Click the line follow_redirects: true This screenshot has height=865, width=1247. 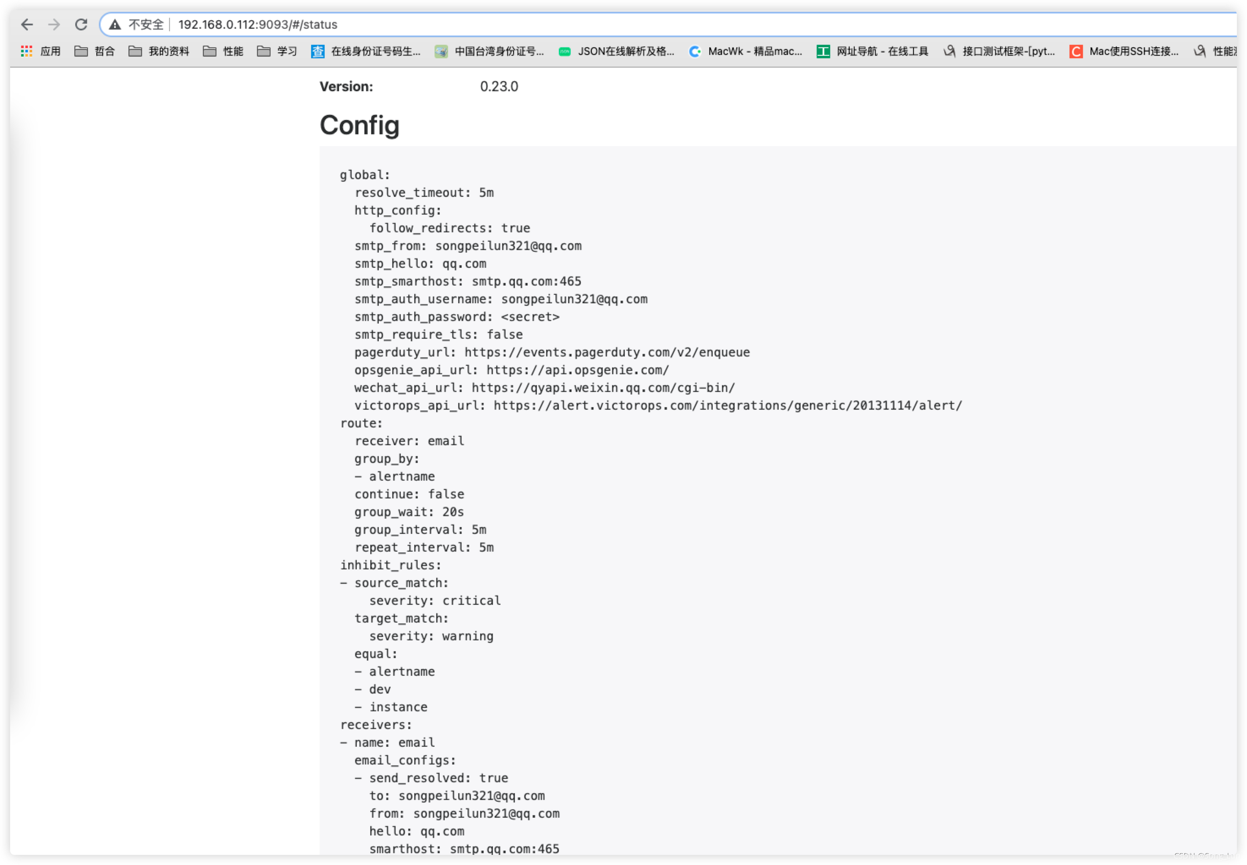click(x=450, y=228)
